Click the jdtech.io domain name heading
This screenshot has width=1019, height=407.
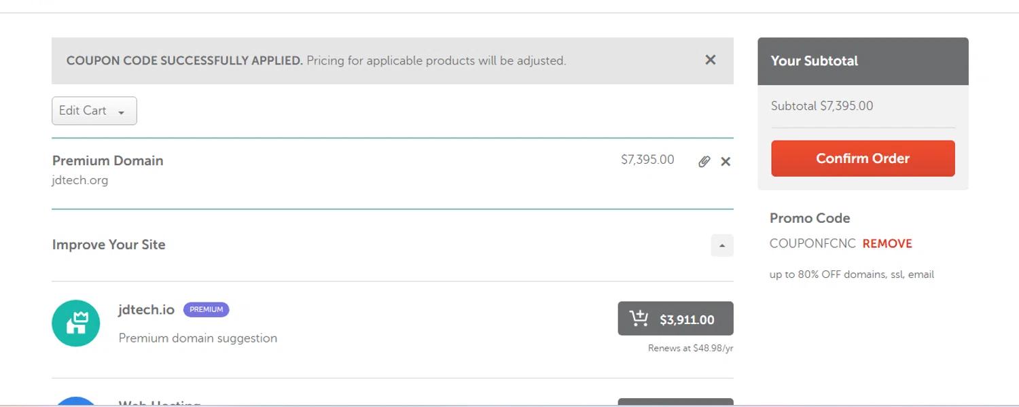point(146,310)
